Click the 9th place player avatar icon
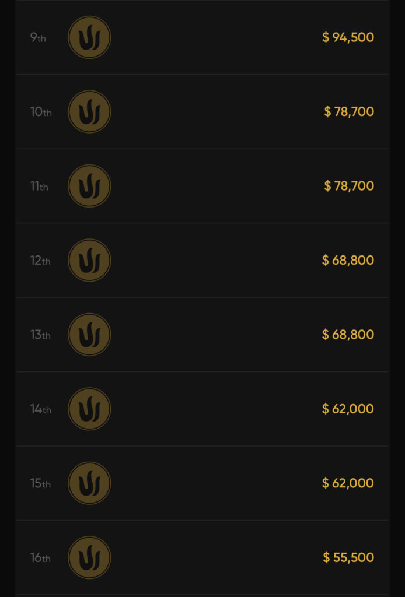This screenshot has width=405, height=597. coord(89,37)
